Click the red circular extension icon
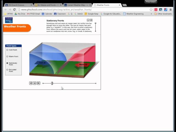The height and width of the screenshot is (132, 176). point(156,10)
